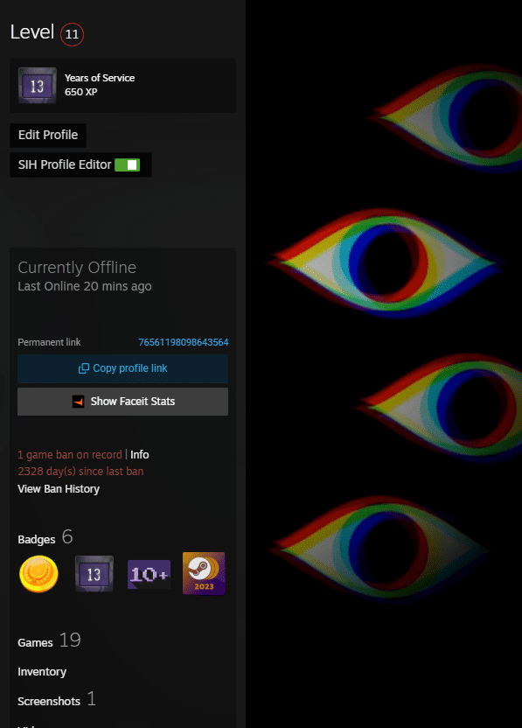Click the '1 game ban on record' text

[70, 454]
